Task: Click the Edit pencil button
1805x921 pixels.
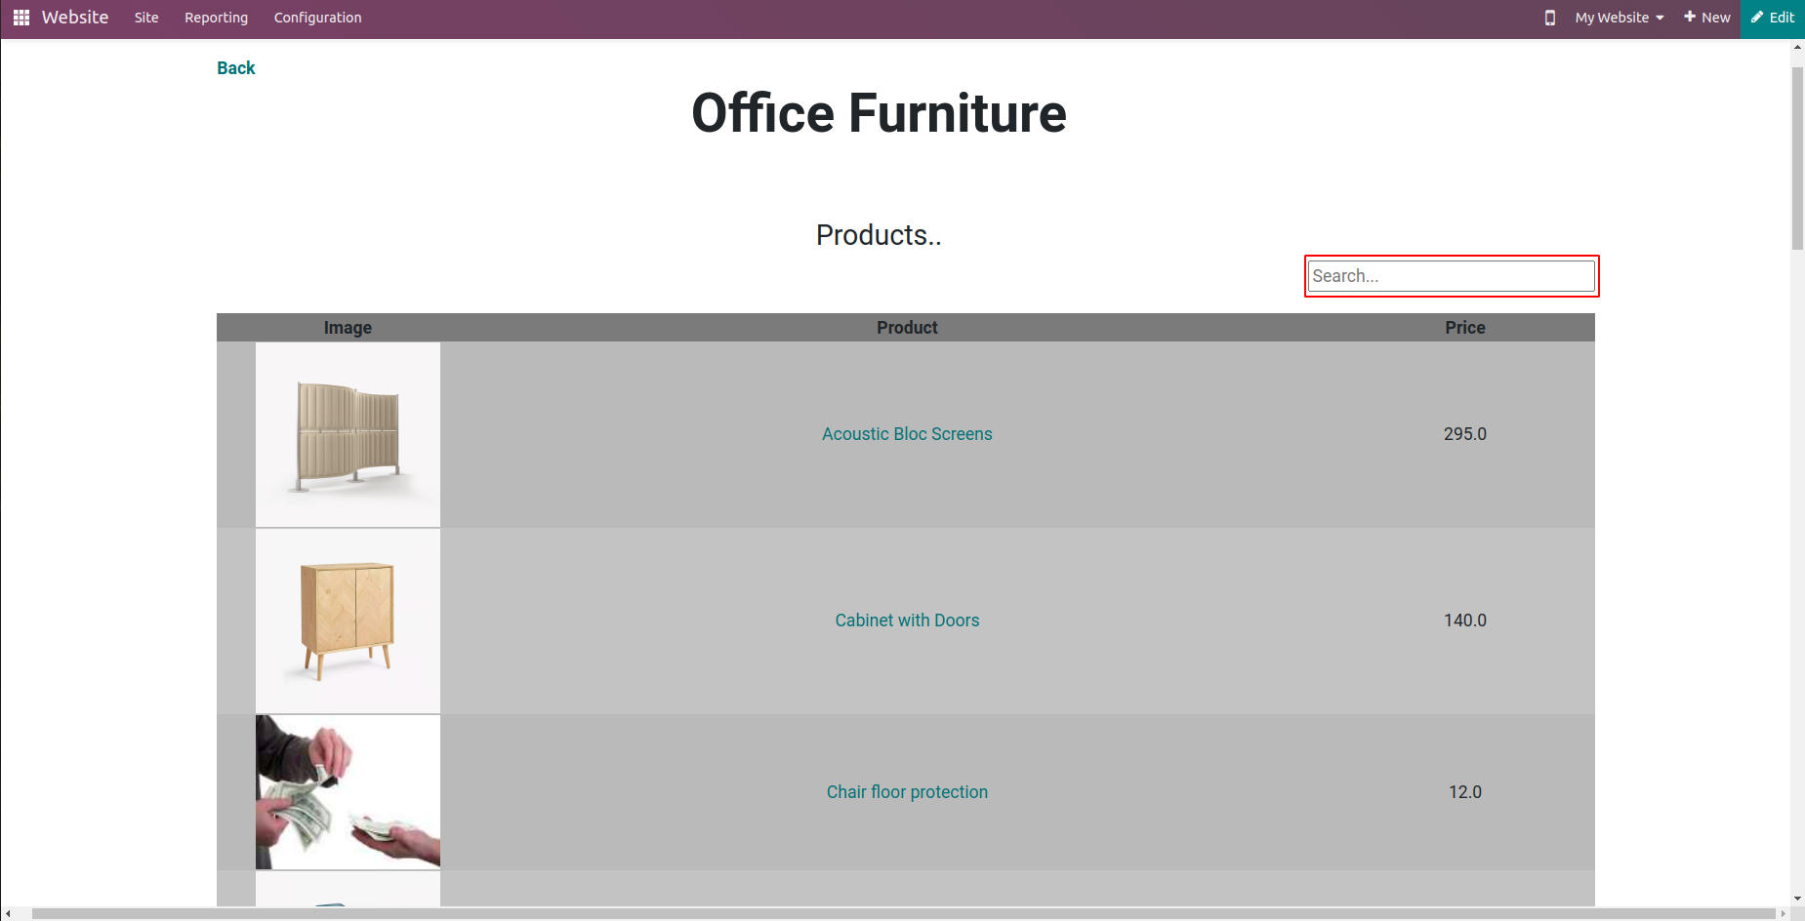Action: [1773, 18]
